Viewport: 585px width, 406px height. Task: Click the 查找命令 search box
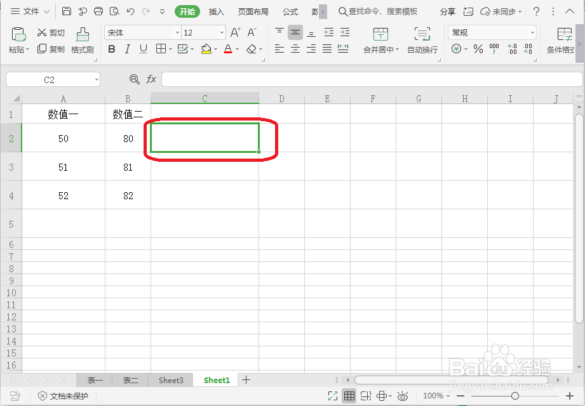tap(378, 11)
